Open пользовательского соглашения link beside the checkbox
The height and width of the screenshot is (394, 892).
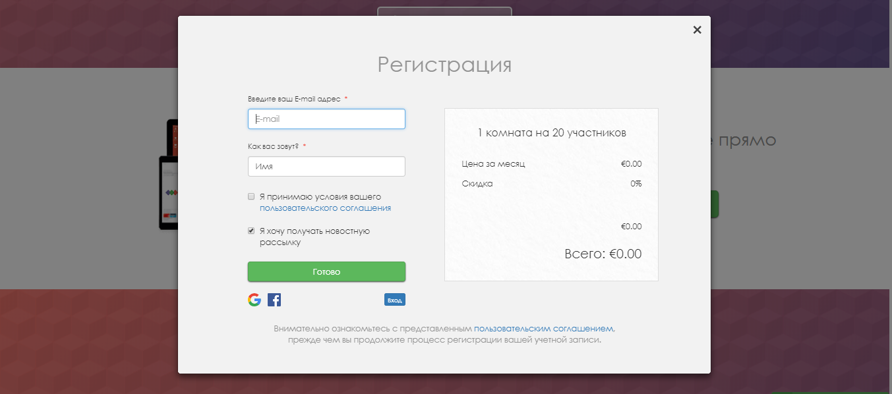[x=325, y=208]
